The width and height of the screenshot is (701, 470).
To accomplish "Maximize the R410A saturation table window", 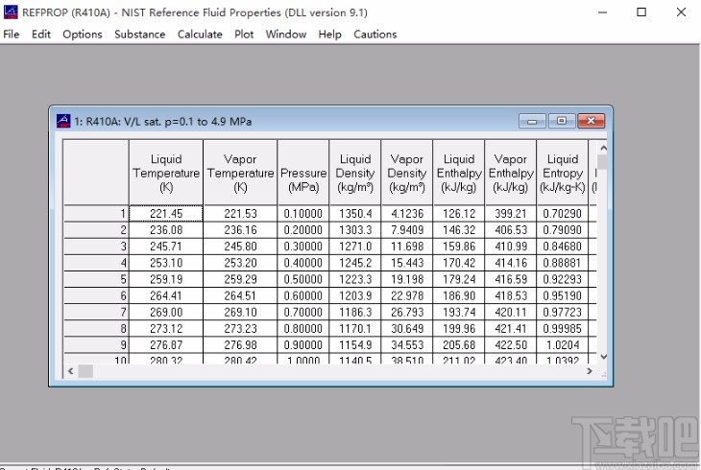I will (x=562, y=121).
